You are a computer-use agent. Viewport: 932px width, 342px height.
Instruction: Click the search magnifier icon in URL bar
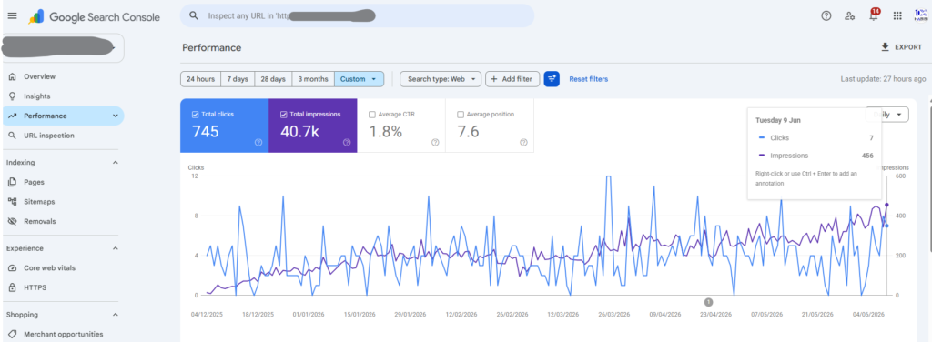[x=193, y=16]
